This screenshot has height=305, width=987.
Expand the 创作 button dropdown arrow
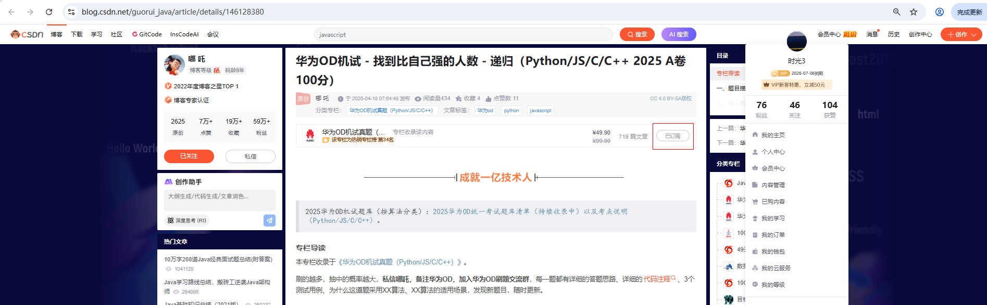[x=974, y=35]
